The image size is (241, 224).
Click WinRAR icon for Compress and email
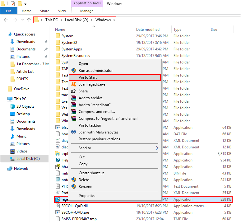[74, 112]
